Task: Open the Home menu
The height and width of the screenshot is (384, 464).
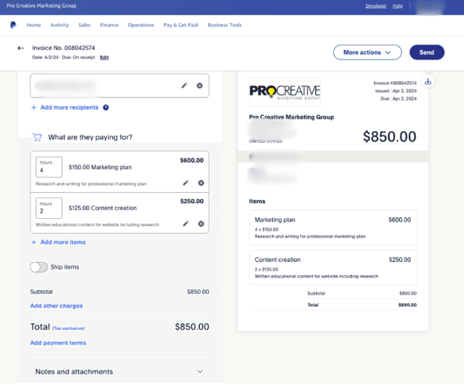Action: tap(33, 25)
